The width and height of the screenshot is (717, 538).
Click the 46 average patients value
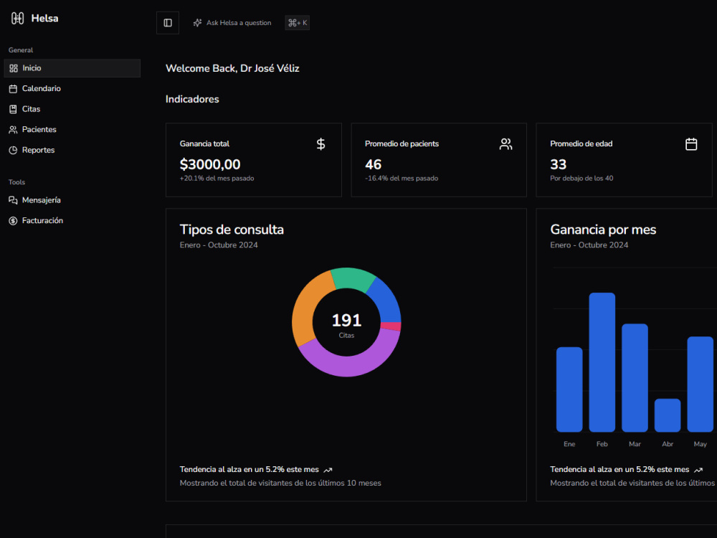click(373, 164)
